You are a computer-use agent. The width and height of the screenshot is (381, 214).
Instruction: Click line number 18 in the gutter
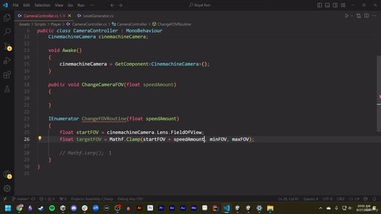[26, 84]
